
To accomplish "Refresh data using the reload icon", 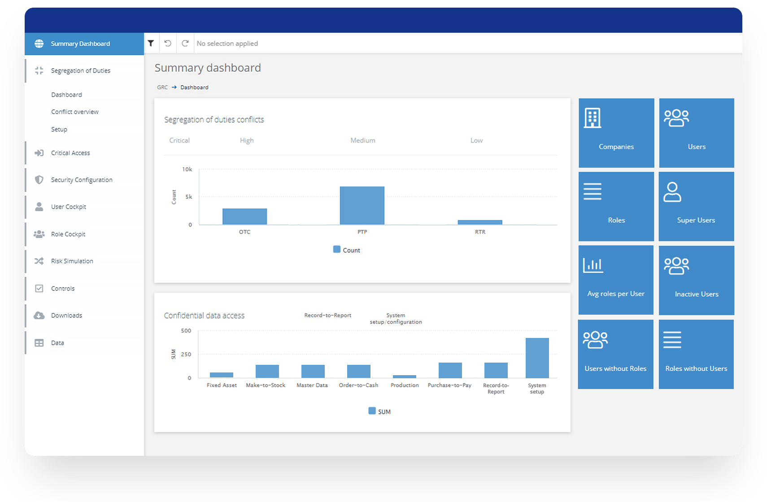I will (x=185, y=43).
